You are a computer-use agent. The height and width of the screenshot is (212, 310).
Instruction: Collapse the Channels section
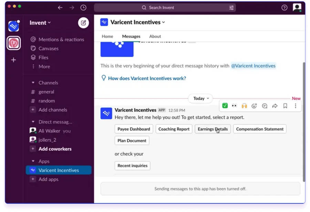[x=33, y=83]
